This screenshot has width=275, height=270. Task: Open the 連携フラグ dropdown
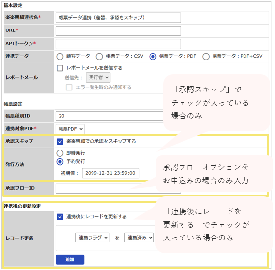(x=92, y=238)
